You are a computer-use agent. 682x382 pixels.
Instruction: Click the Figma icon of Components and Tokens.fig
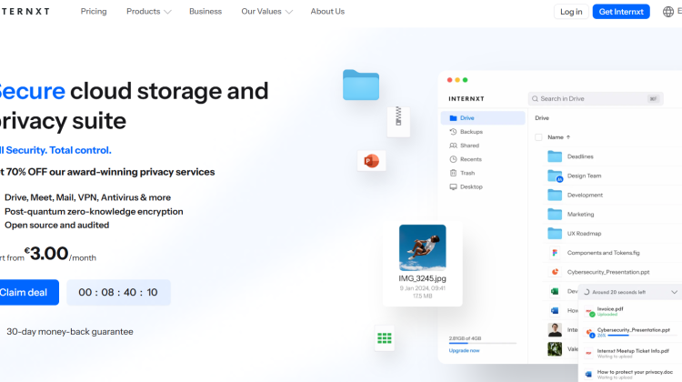click(555, 252)
